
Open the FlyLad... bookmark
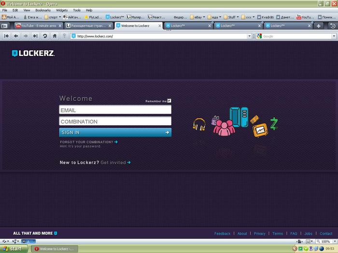(x=93, y=17)
